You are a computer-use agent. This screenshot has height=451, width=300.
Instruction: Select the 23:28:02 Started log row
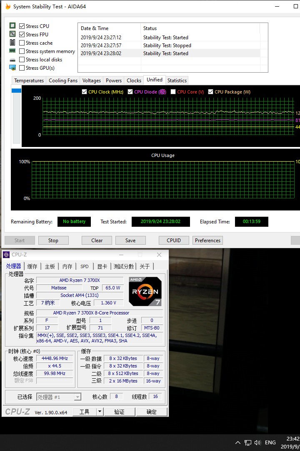169,53
